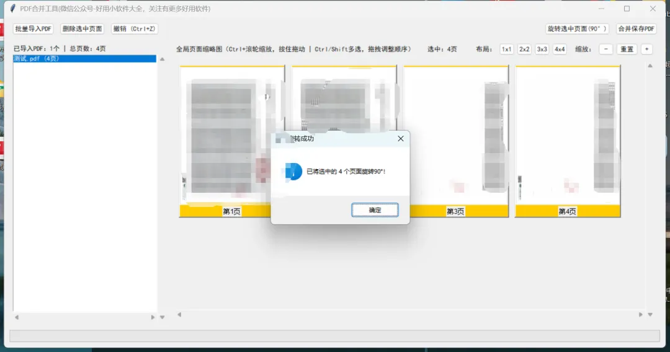
Task: Click the 选中: 4页 label
Action: click(442, 49)
